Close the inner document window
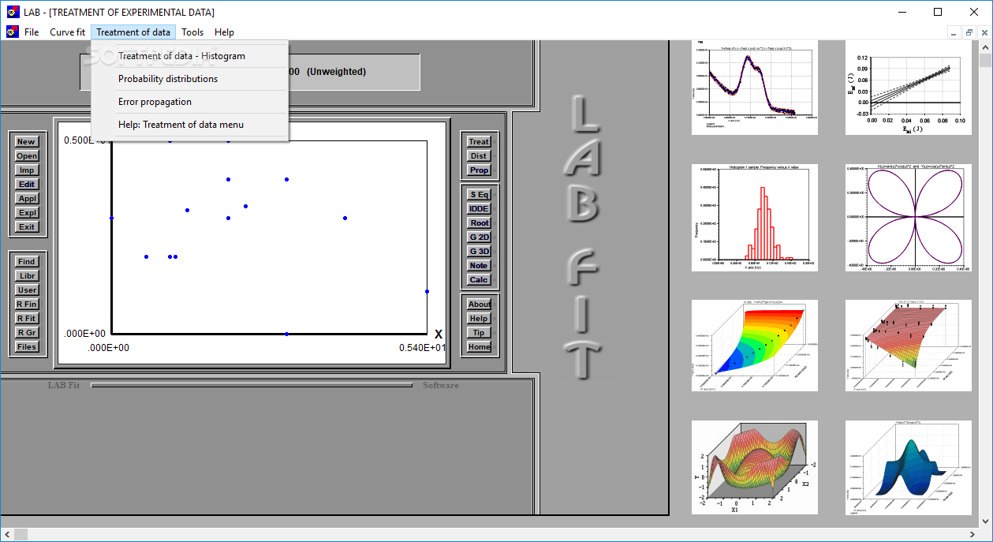993x542 pixels. click(x=984, y=32)
